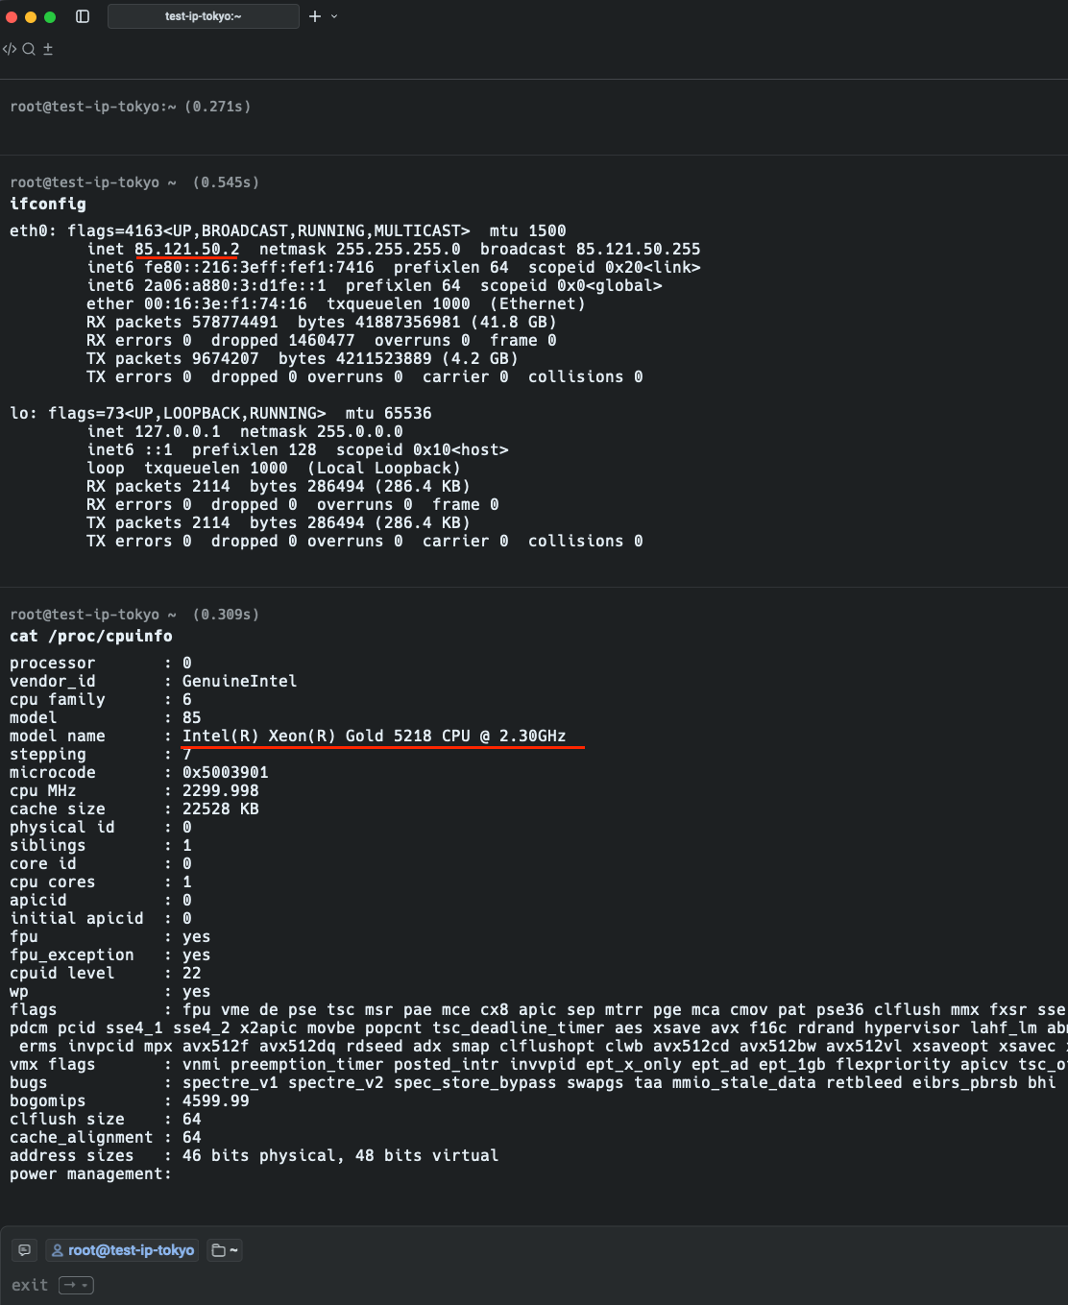Open a new tab with plus icon
Image resolution: width=1068 pixels, height=1305 pixels.
point(315,16)
